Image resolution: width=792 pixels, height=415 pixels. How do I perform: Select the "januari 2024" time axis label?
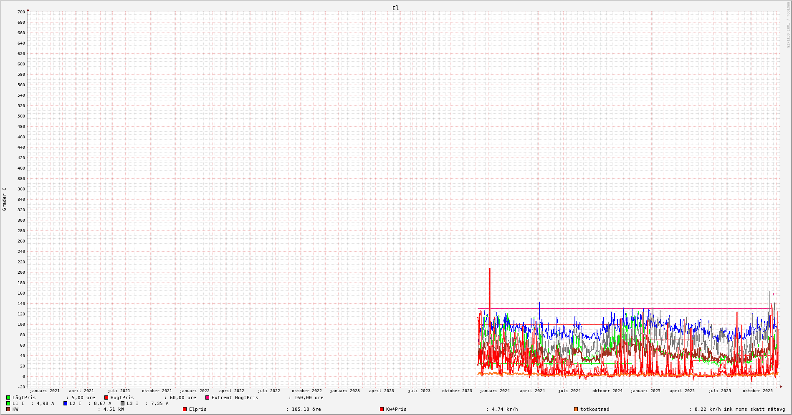pos(494,391)
